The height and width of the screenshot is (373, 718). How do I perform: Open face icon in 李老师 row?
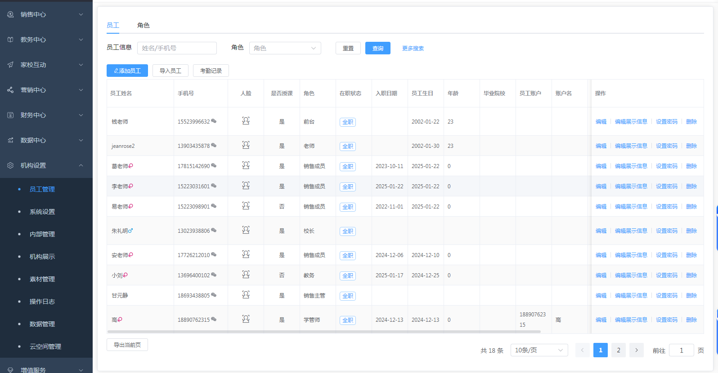tap(246, 186)
